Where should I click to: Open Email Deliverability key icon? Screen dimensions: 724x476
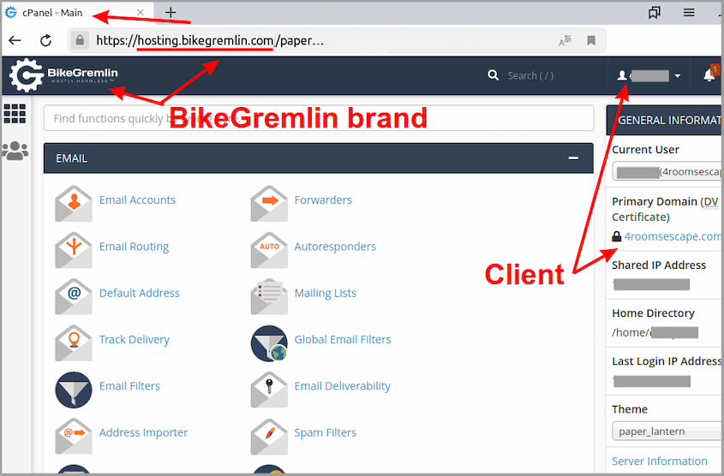pos(269,390)
